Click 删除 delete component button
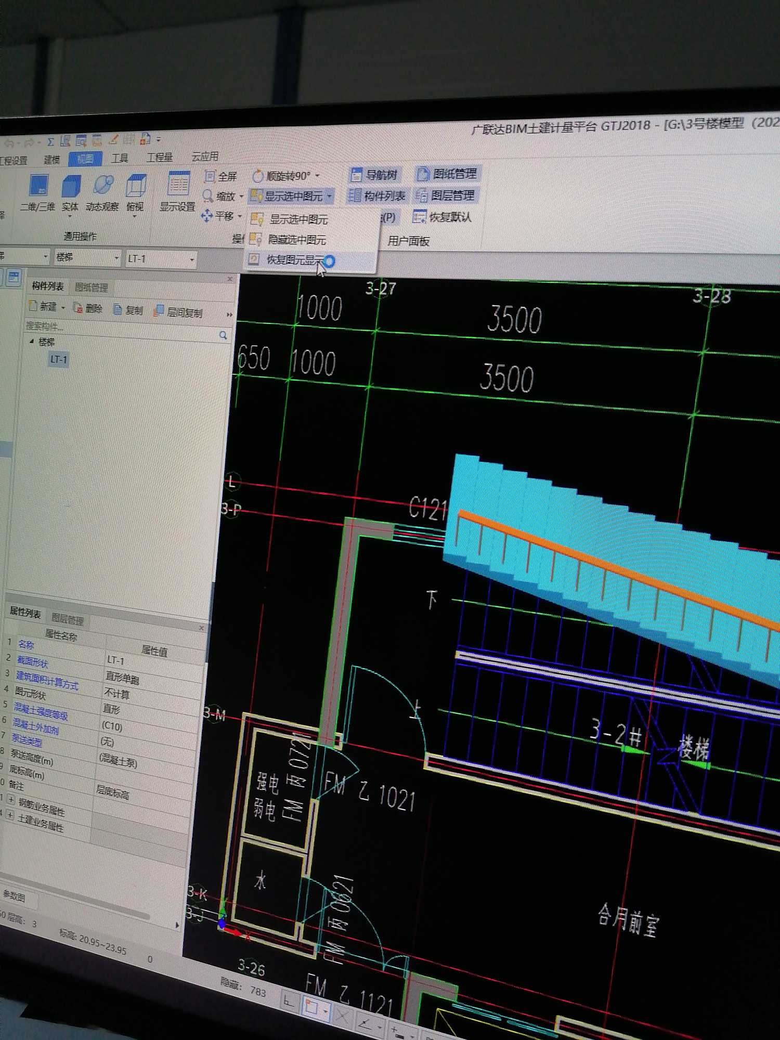Viewport: 780px width, 1040px height. pos(88,308)
